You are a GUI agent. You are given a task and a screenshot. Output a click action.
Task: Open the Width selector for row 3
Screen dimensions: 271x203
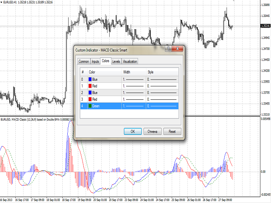(x=134, y=99)
